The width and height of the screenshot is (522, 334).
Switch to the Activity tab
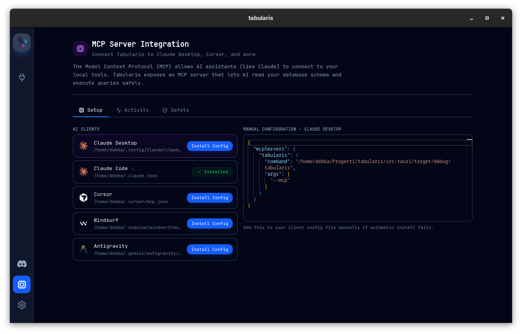coord(132,110)
